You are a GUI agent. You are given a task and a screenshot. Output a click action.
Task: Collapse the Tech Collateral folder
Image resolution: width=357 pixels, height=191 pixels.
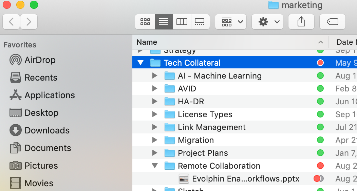(140, 63)
